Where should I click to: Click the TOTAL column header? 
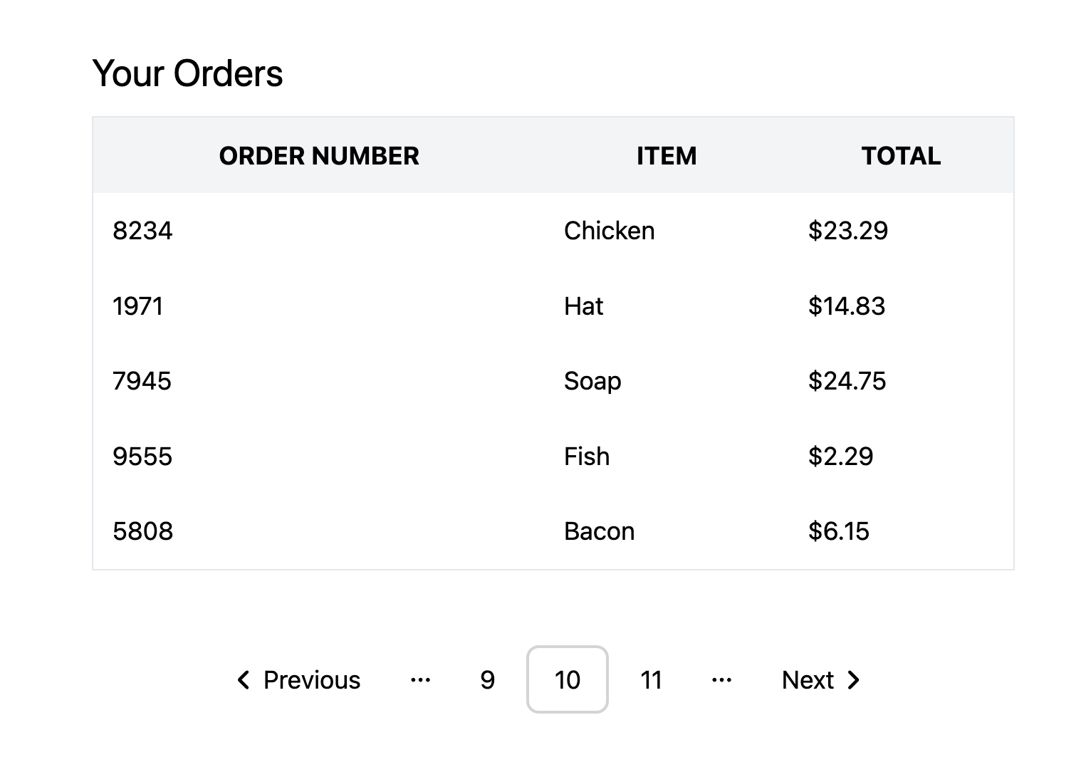coord(901,156)
